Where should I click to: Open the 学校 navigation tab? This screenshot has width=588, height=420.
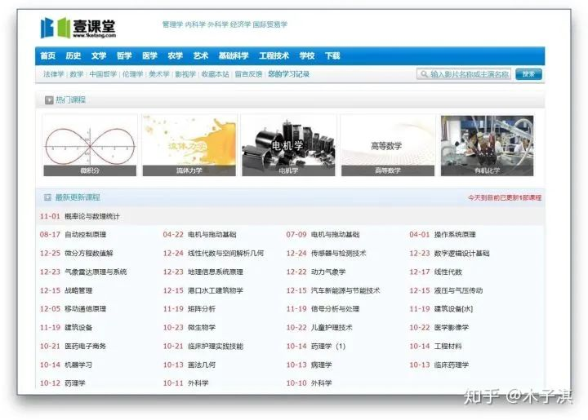coord(307,55)
